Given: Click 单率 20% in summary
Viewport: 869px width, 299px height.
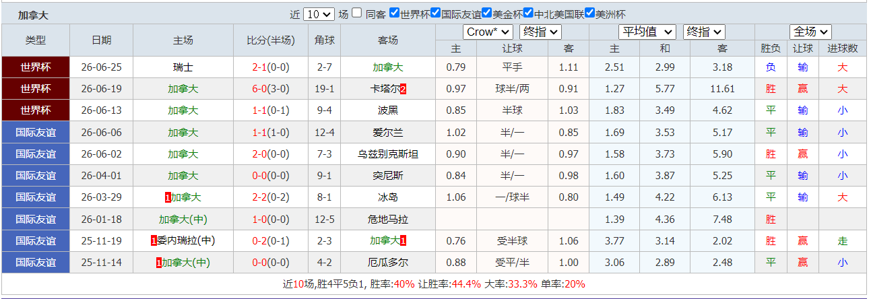Looking at the screenshot, I should point(575,284).
